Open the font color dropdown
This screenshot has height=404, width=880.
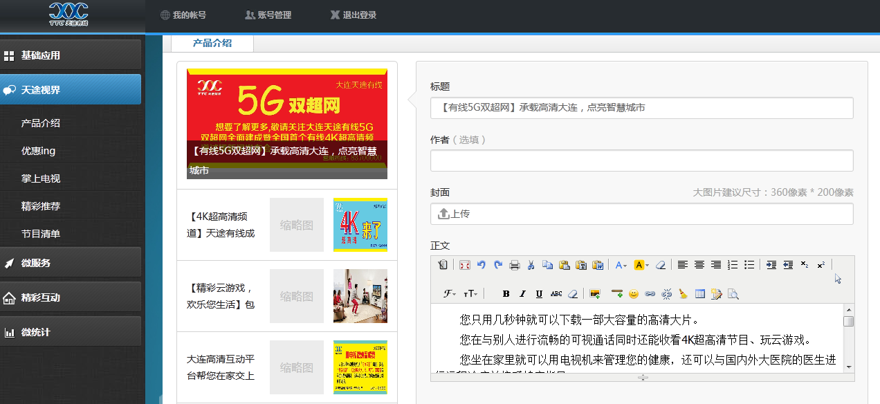pyautogui.click(x=621, y=265)
